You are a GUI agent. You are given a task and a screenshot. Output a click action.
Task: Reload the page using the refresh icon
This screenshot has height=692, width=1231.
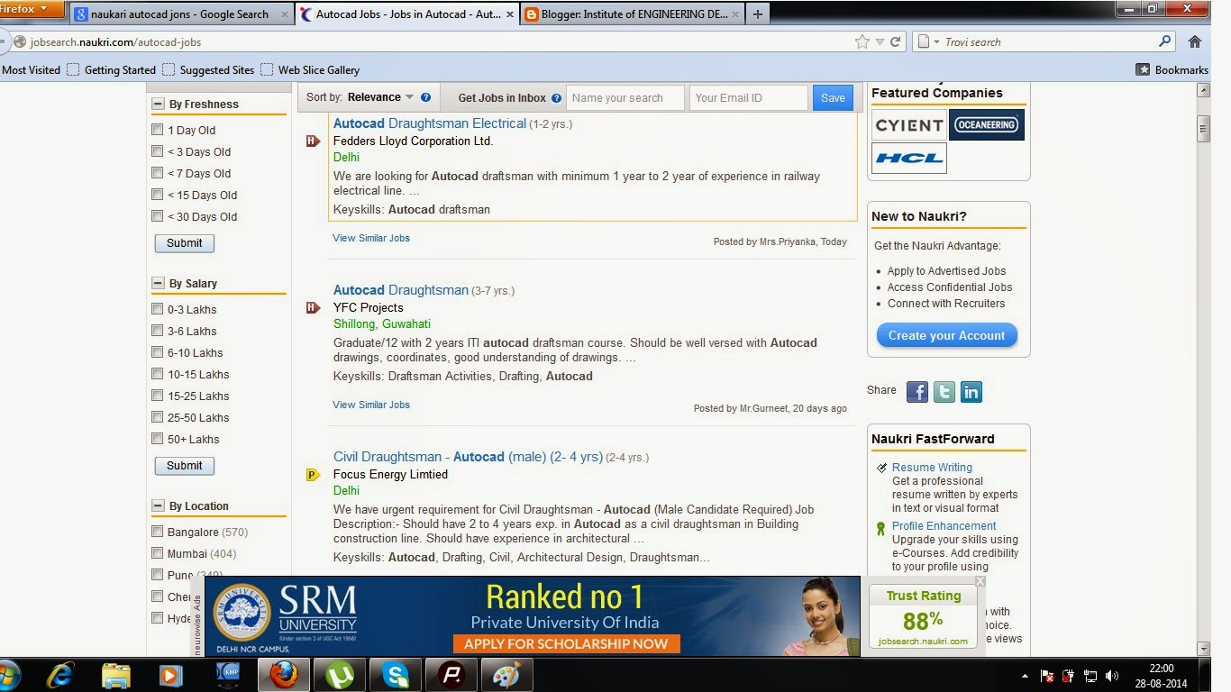895,41
